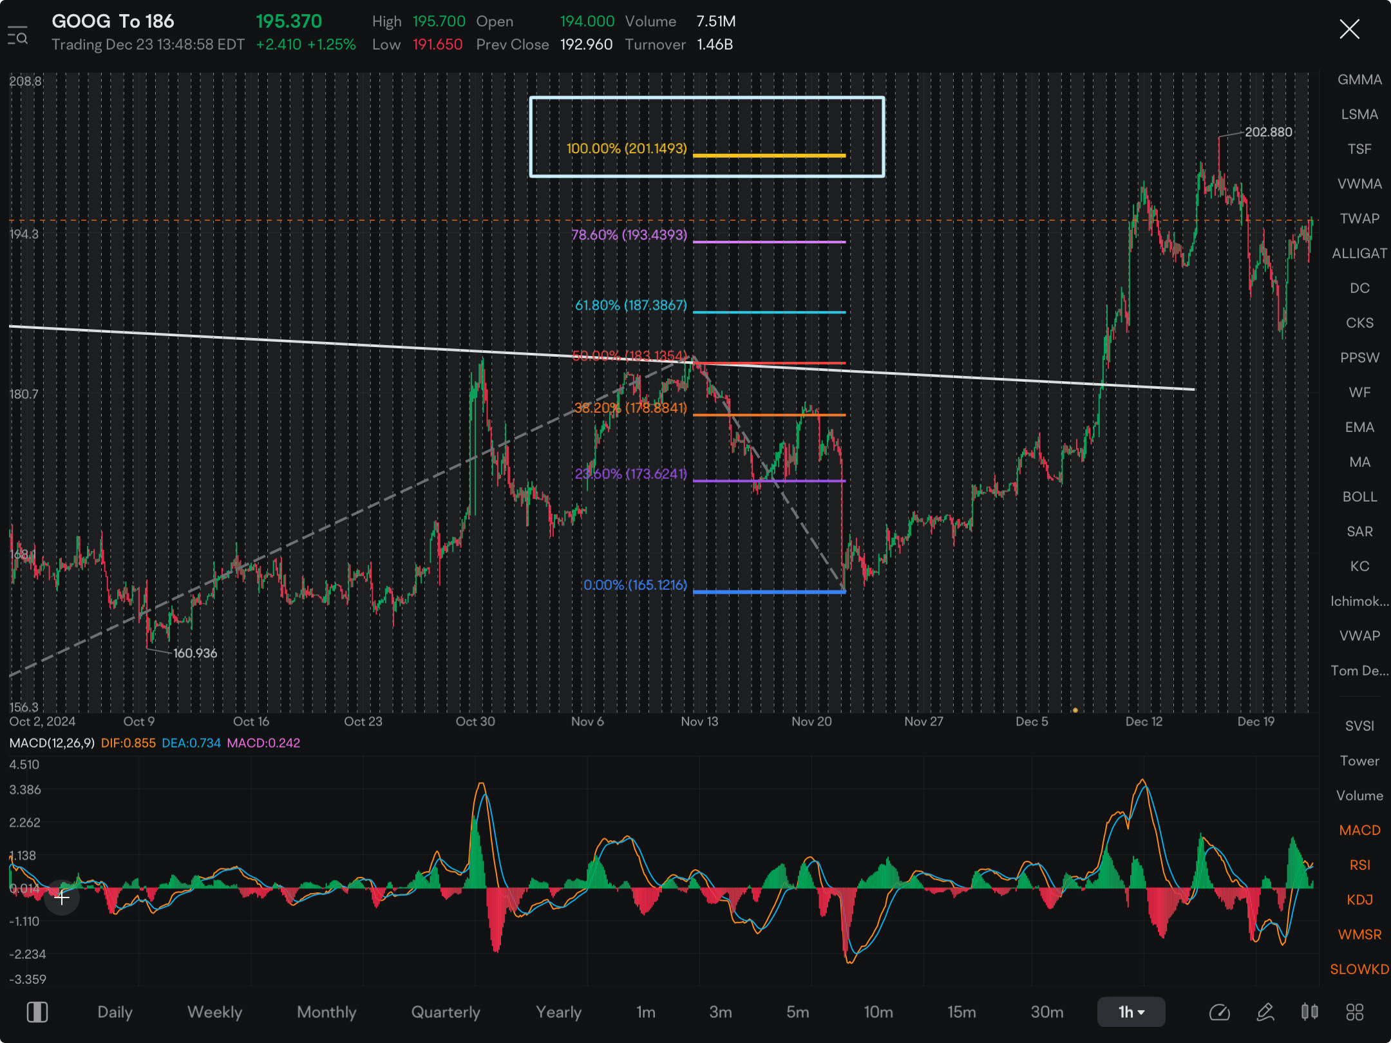Enable the SAR indicator
Viewport: 1391px width, 1043px height.
[x=1359, y=532]
